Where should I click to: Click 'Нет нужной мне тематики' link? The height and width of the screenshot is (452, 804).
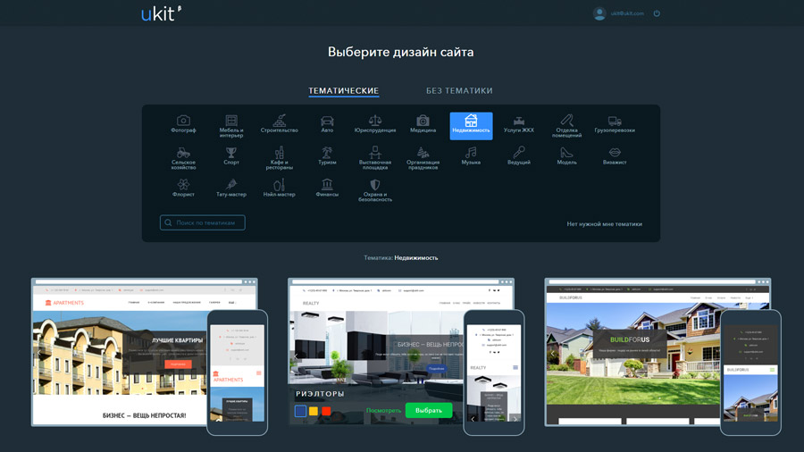point(604,224)
